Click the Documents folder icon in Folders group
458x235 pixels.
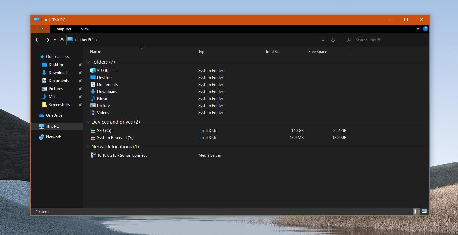point(93,85)
